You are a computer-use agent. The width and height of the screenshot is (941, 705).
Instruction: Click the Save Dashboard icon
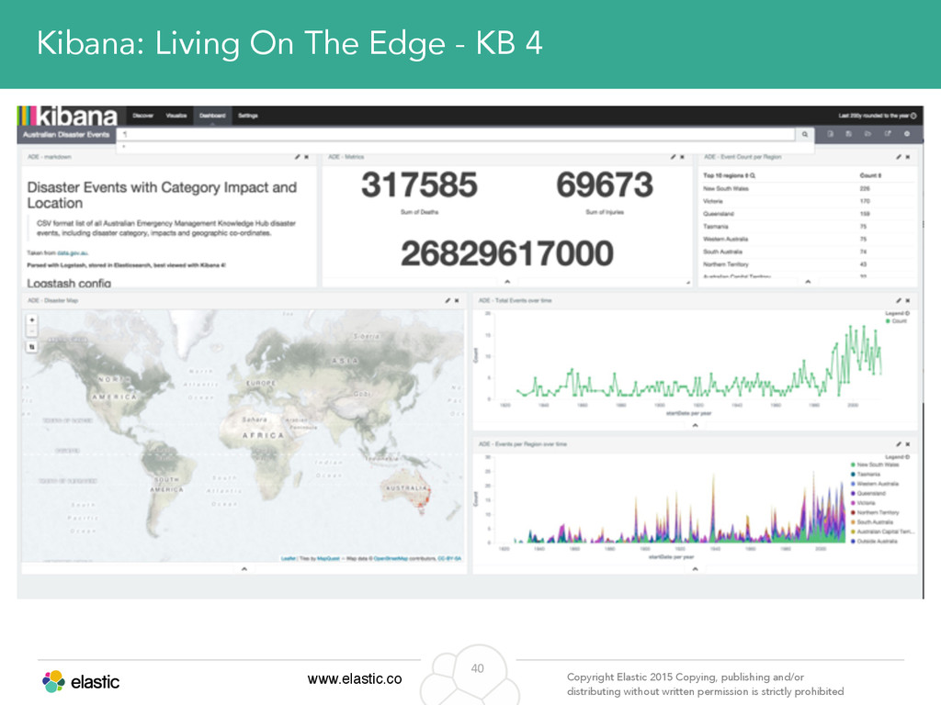848,134
